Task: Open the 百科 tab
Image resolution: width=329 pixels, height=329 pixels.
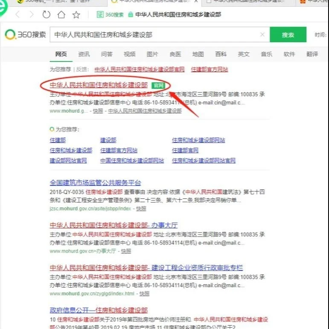Action: click(221, 54)
